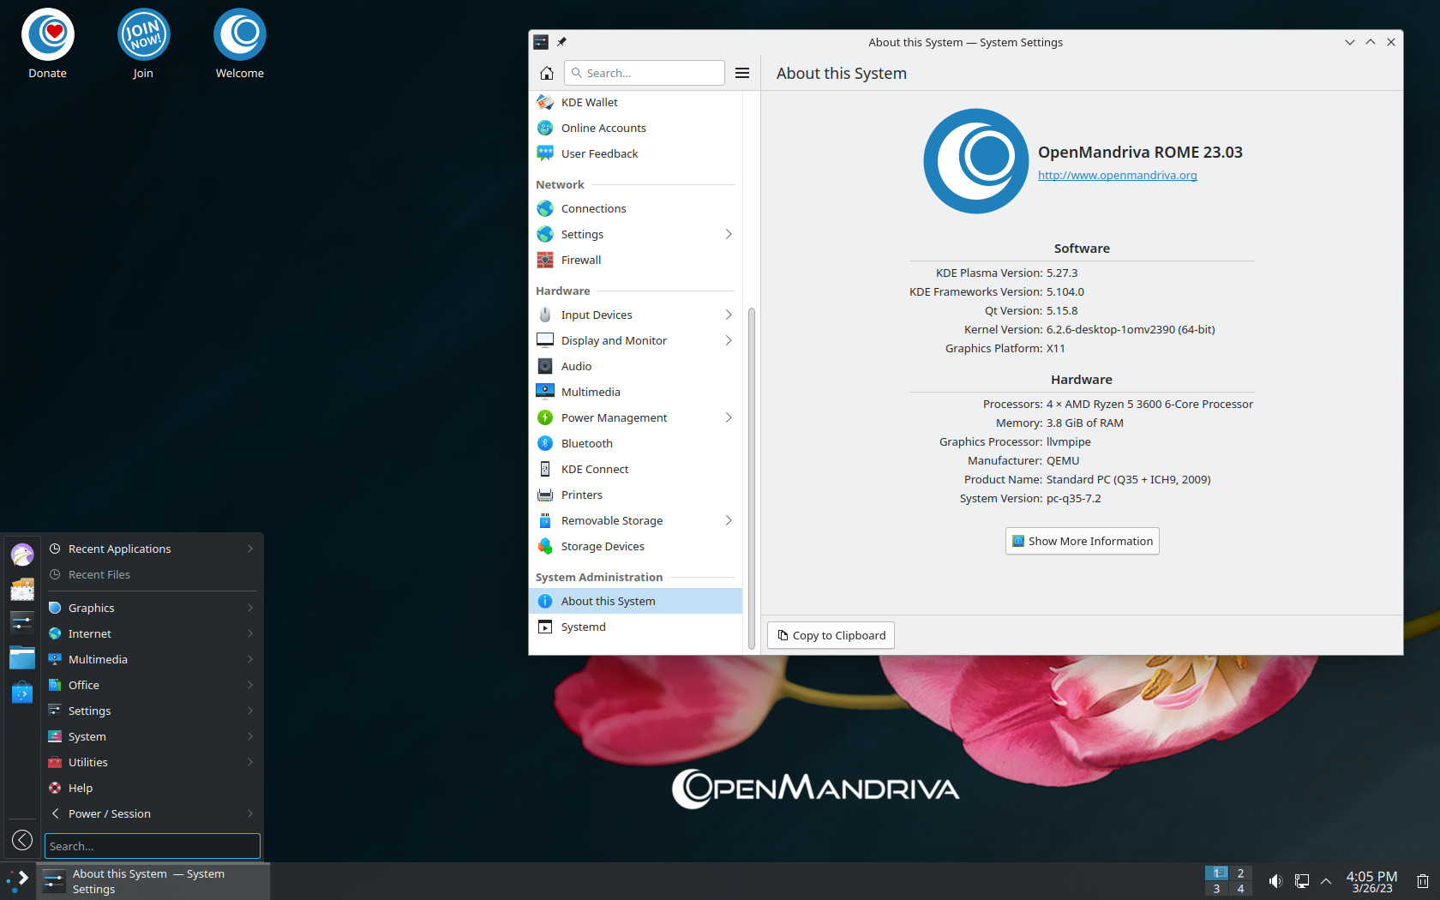
Task: Expand Input Devices category
Action: click(636, 315)
